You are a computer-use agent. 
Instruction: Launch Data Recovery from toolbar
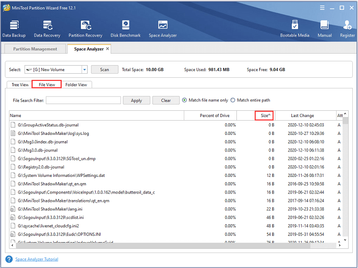coord(47,29)
